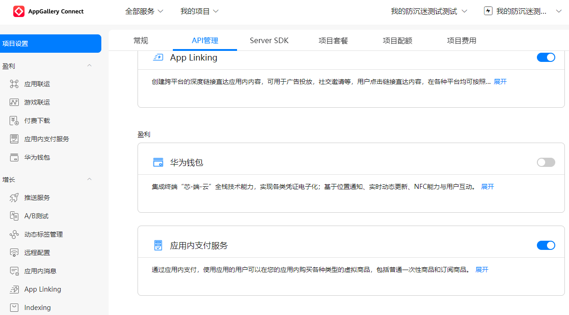Select the API管理 tab
The image size is (569, 315).
click(205, 40)
